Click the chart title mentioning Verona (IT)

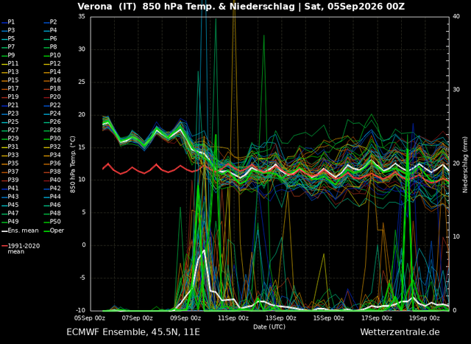(x=241, y=7)
